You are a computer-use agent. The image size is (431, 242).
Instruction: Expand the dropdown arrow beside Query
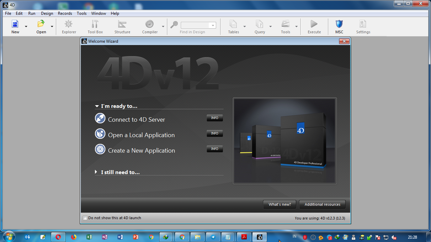[x=270, y=27]
